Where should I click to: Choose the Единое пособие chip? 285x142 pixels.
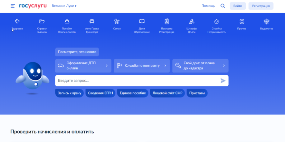(x=133, y=93)
